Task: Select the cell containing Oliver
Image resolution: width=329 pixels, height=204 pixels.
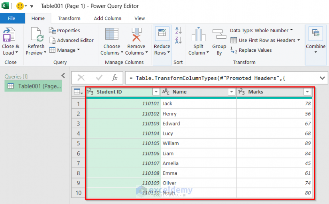Action: pos(199,183)
